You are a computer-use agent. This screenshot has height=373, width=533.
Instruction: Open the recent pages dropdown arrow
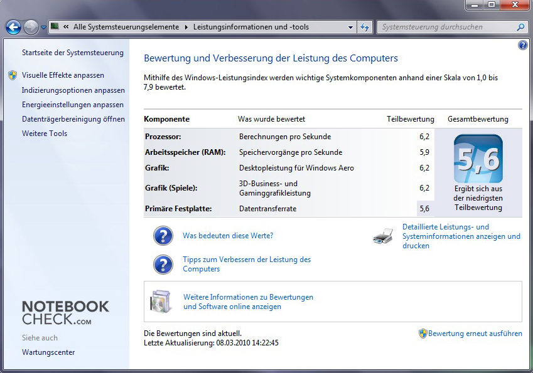click(43, 28)
